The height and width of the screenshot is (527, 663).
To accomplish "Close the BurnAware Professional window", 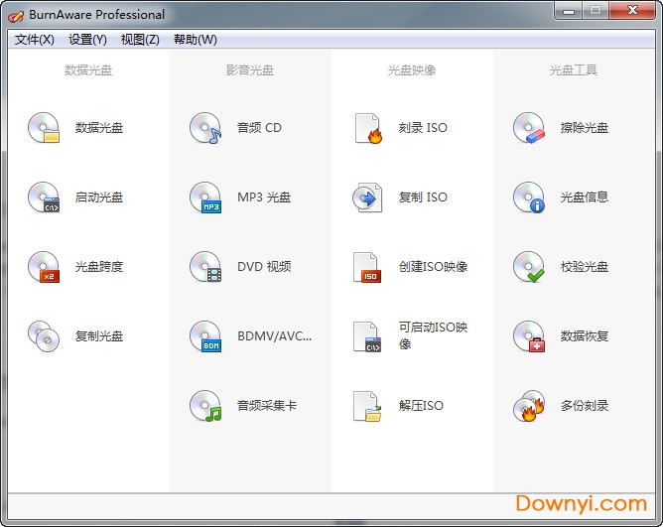I will tap(632, 11).
